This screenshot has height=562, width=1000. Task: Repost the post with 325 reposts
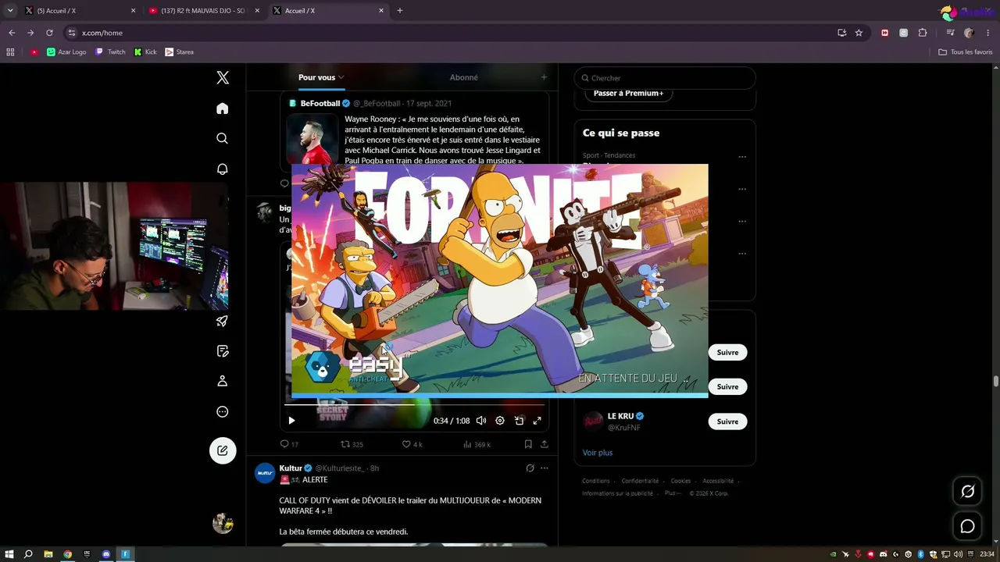[x=352, y=444]
